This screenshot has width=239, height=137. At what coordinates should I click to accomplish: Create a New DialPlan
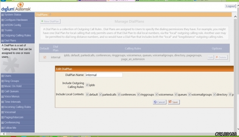coord(50,22)
